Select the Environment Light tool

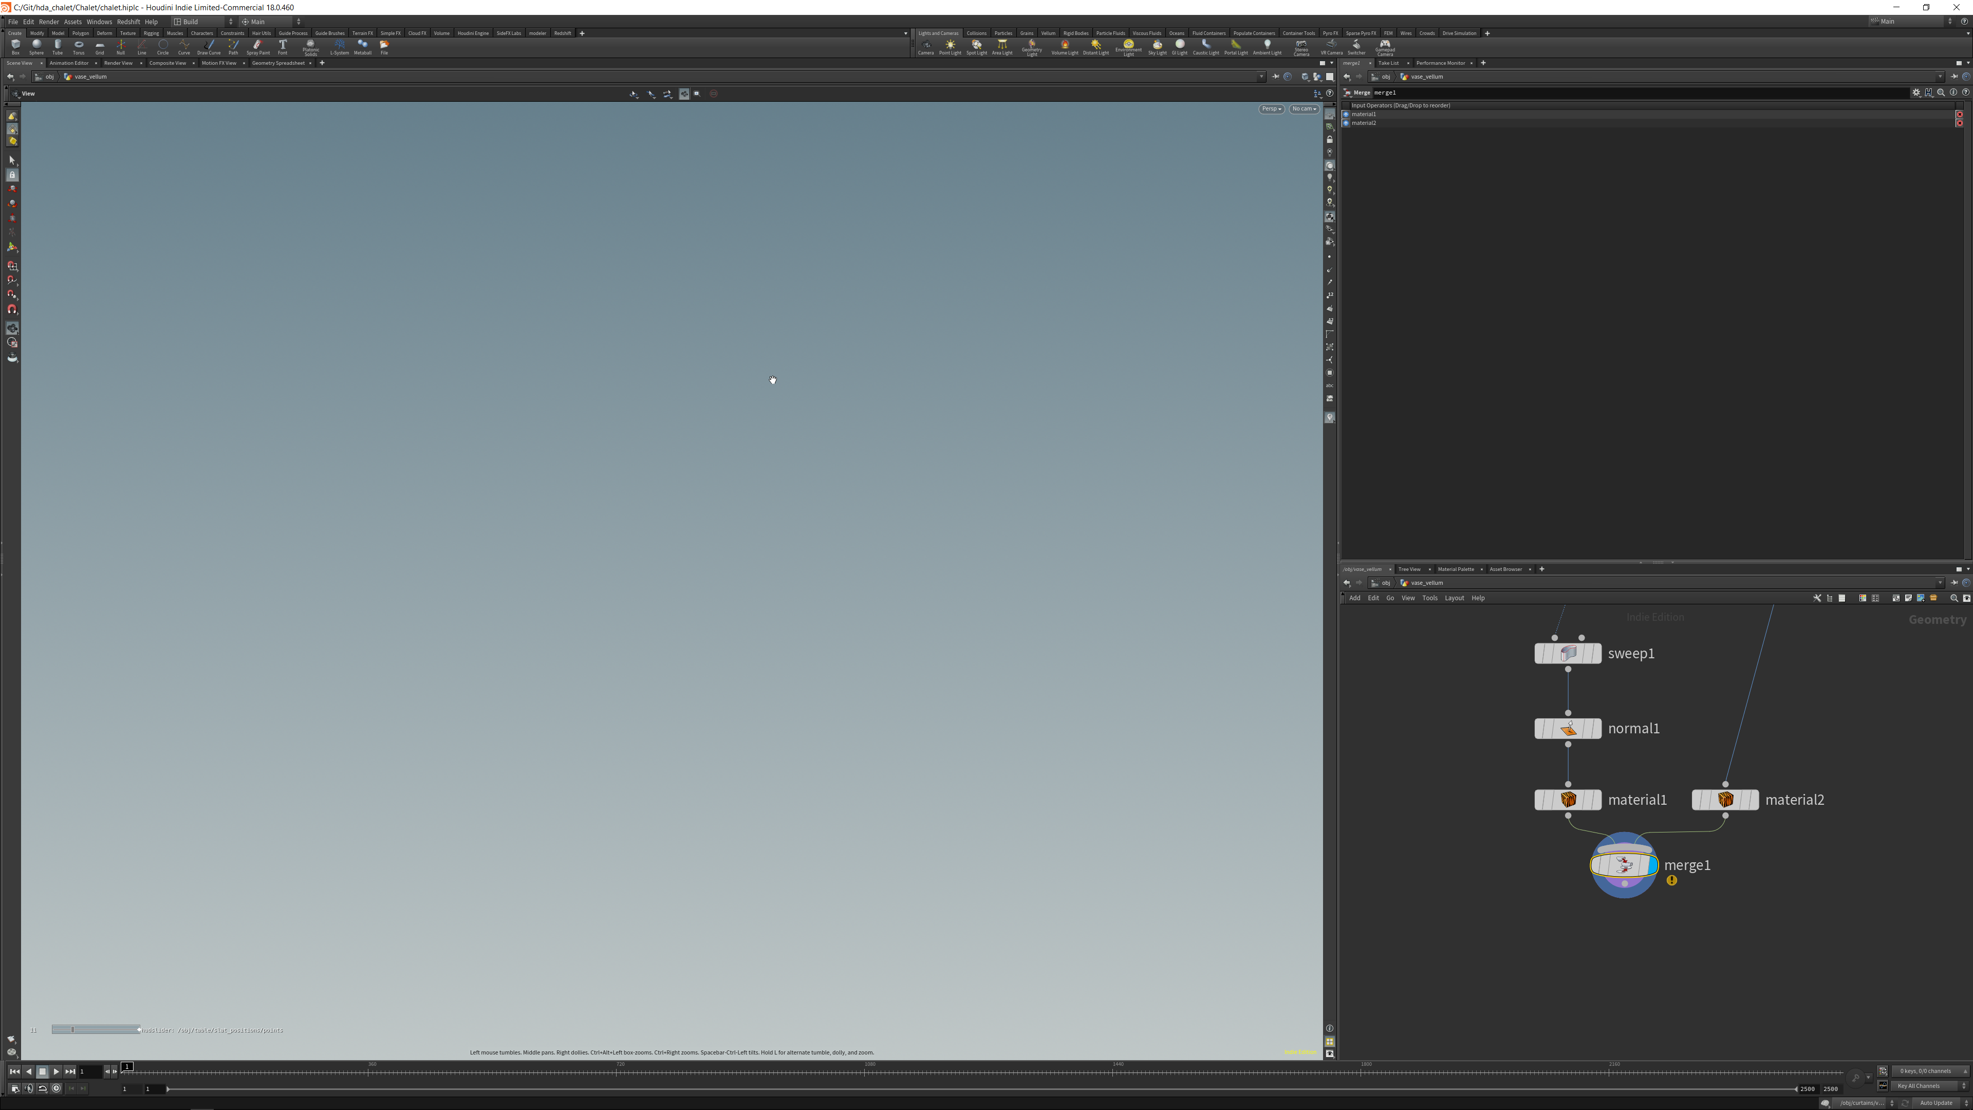[1128, 47]
